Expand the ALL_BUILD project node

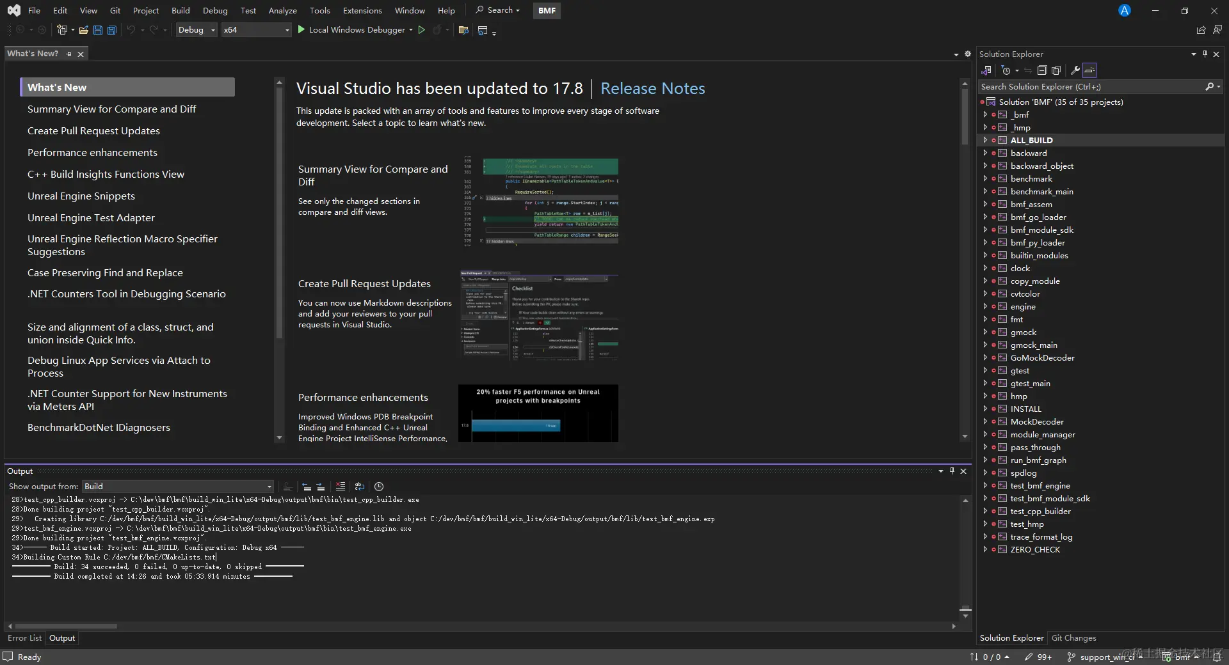point(985,140)
